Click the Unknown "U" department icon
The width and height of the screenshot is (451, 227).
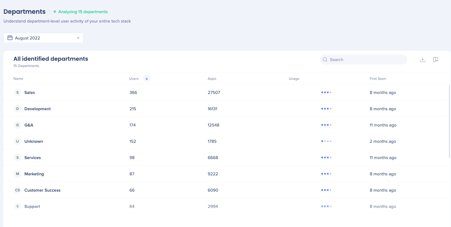tap(17, 141)
